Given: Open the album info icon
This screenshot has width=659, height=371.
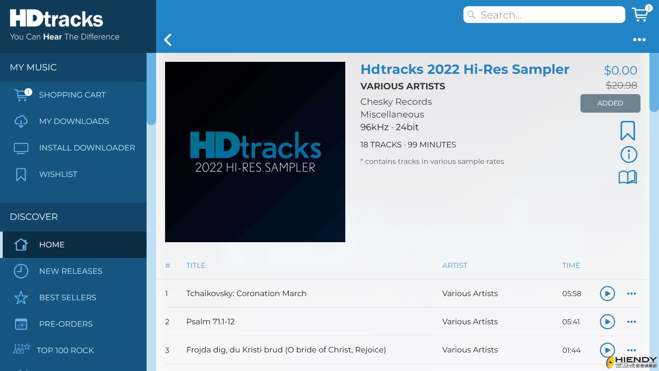Looking at the screenshot, I should 628,154.
